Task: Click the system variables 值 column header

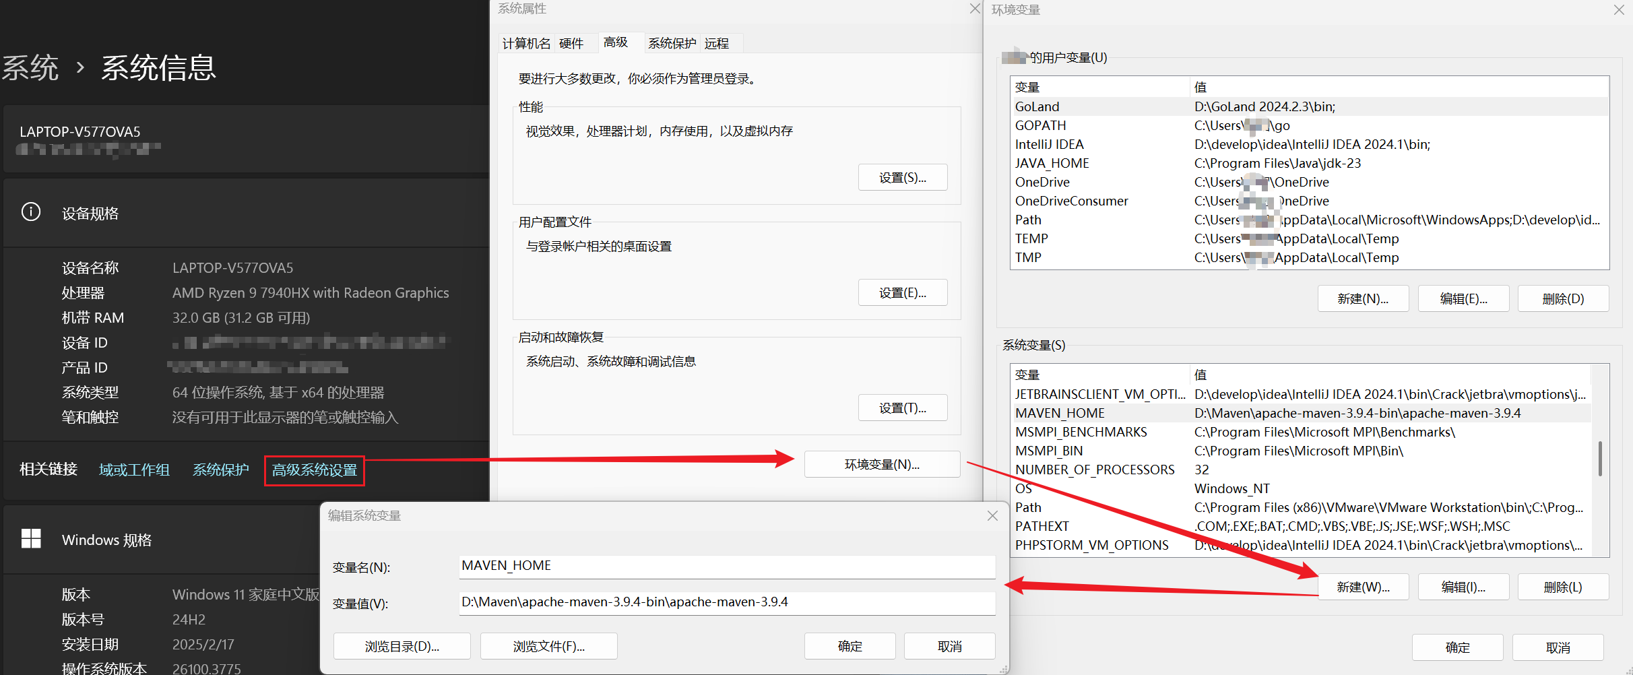Action: tap(1390, 375)
